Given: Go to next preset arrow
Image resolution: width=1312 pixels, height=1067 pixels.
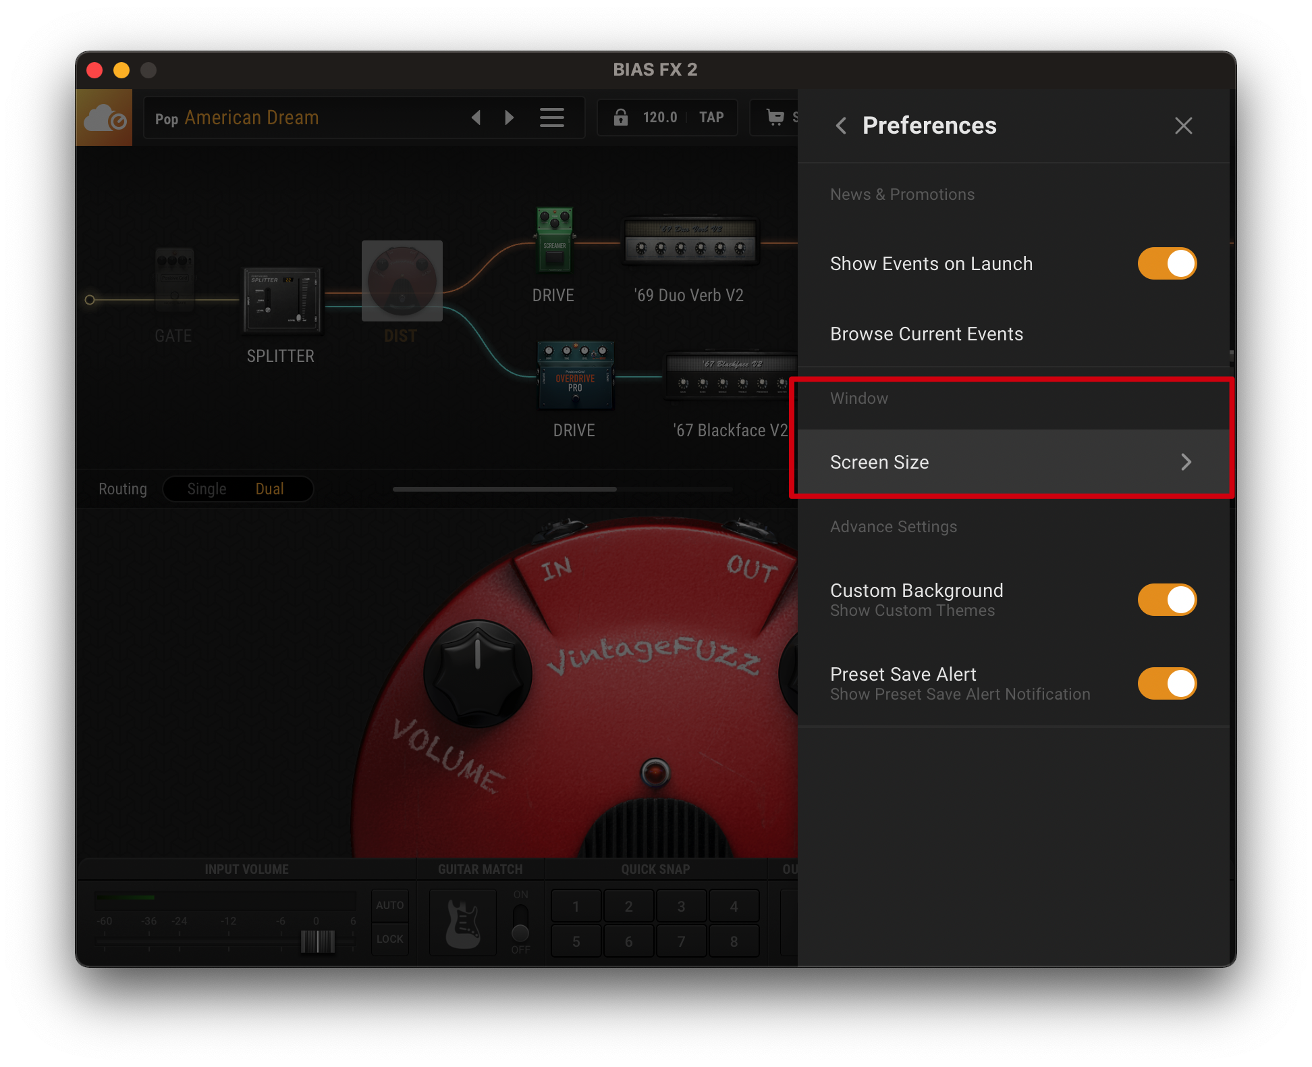Looking at the screenshot, I should [x=510, y=118].
